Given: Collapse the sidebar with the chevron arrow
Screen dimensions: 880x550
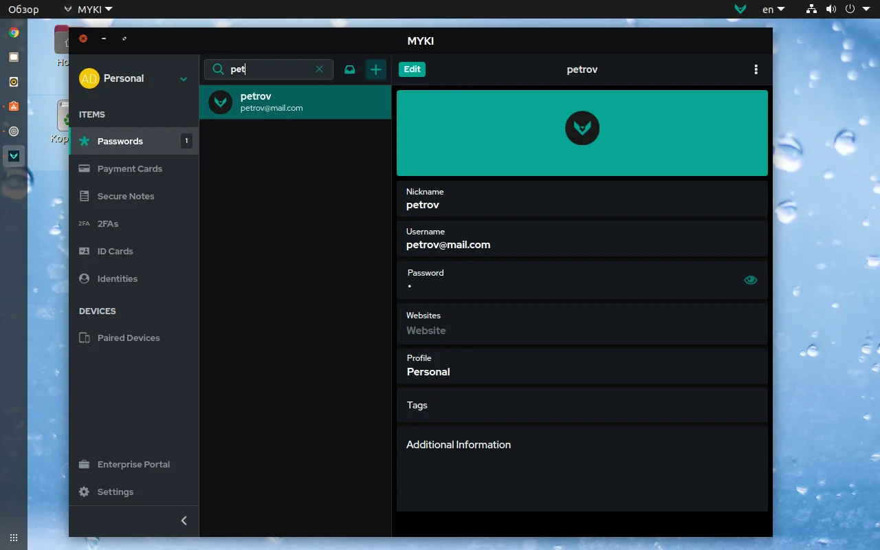Looking at the screenshot, I should click(x=184, y=520).
